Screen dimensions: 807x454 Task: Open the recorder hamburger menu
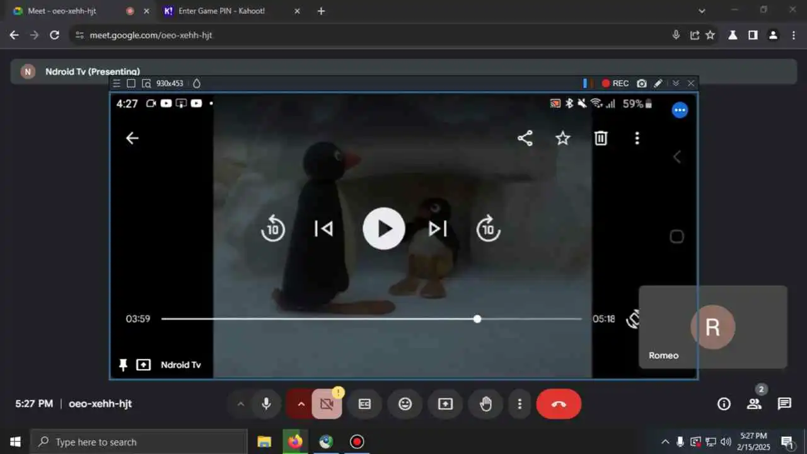click(117, 83)
